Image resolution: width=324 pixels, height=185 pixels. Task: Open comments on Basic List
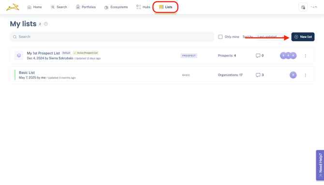coord(260,75)
